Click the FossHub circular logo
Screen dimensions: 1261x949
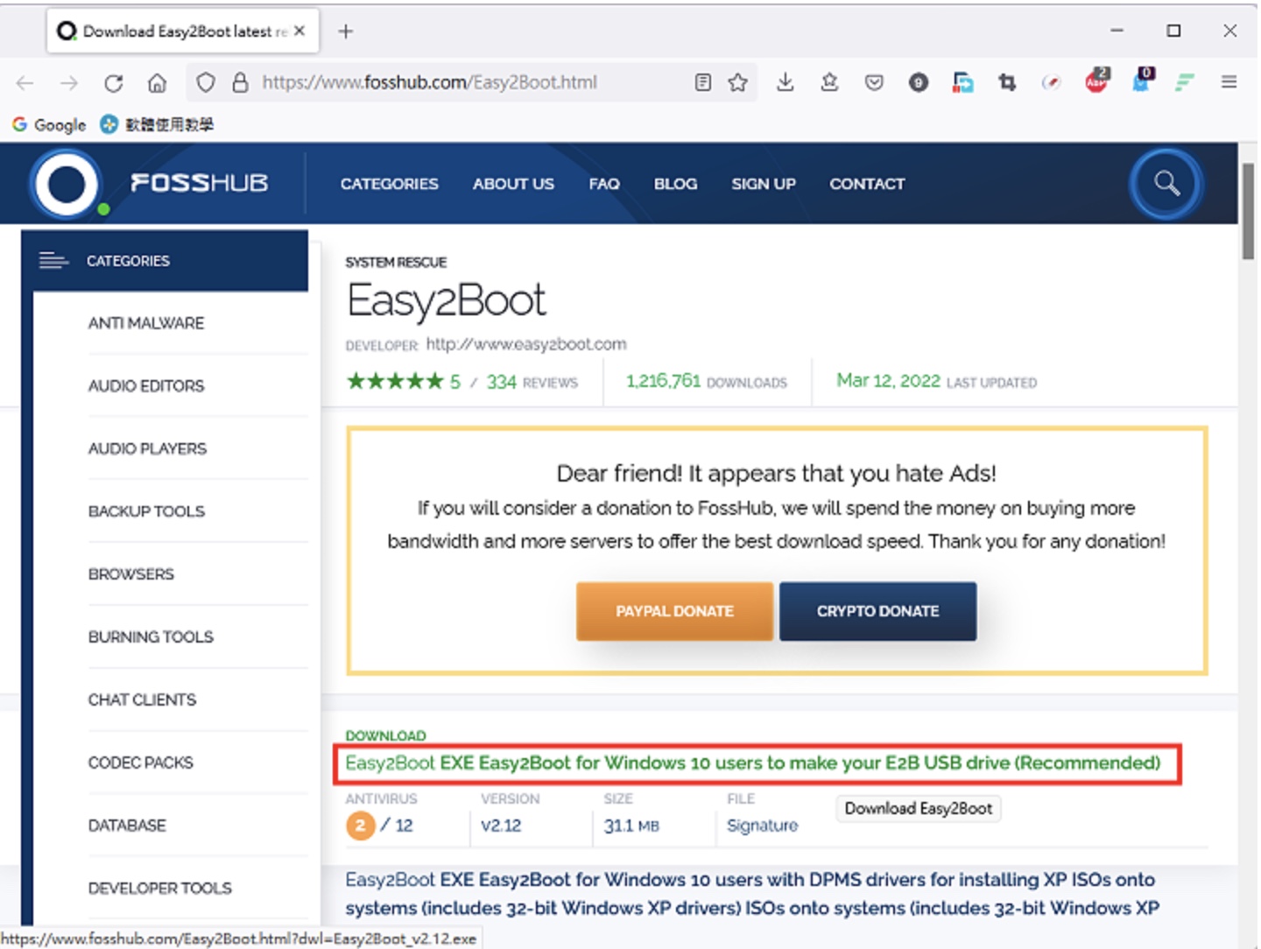(66, 184)
